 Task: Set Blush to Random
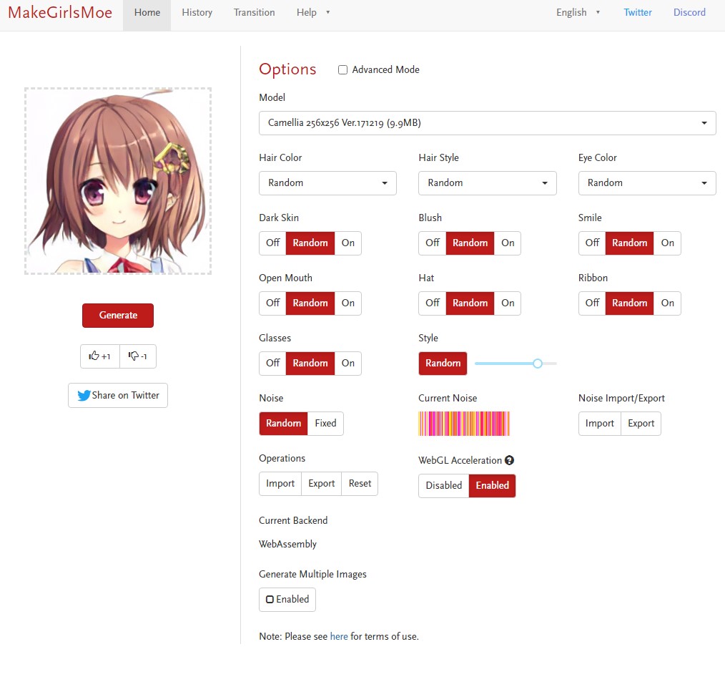point(470,243)
